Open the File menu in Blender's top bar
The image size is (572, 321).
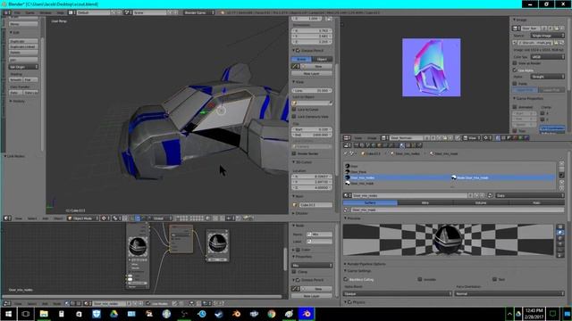click(x=17, y=12)
